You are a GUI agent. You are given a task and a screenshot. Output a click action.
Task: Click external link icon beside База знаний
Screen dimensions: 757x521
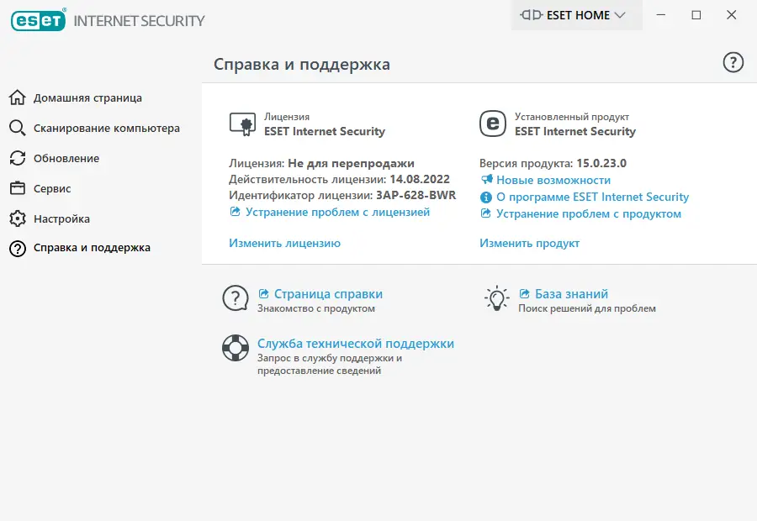click(524, 293)
